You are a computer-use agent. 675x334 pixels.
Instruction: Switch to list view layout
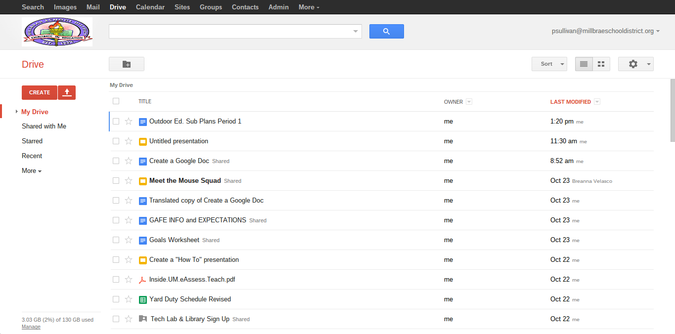[584, 64]
